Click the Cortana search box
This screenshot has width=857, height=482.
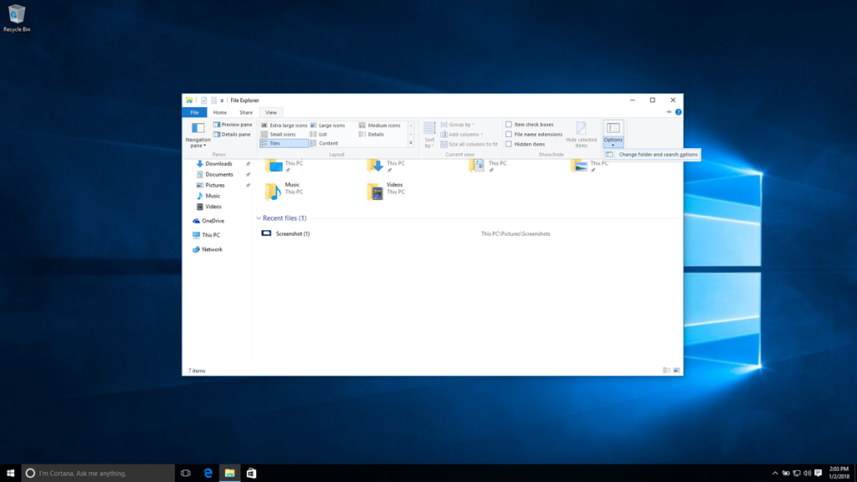(x=98, y=473)
